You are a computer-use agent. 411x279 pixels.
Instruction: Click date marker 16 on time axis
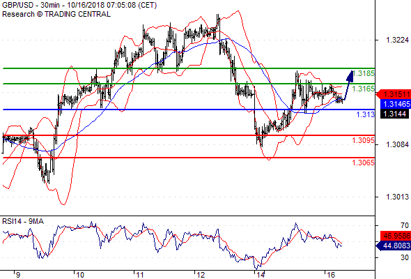[331, 275]
